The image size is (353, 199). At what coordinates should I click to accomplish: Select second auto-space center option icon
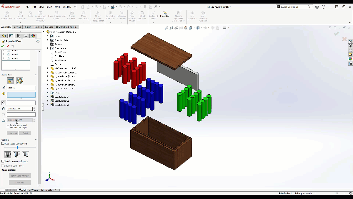coord(17,154)
